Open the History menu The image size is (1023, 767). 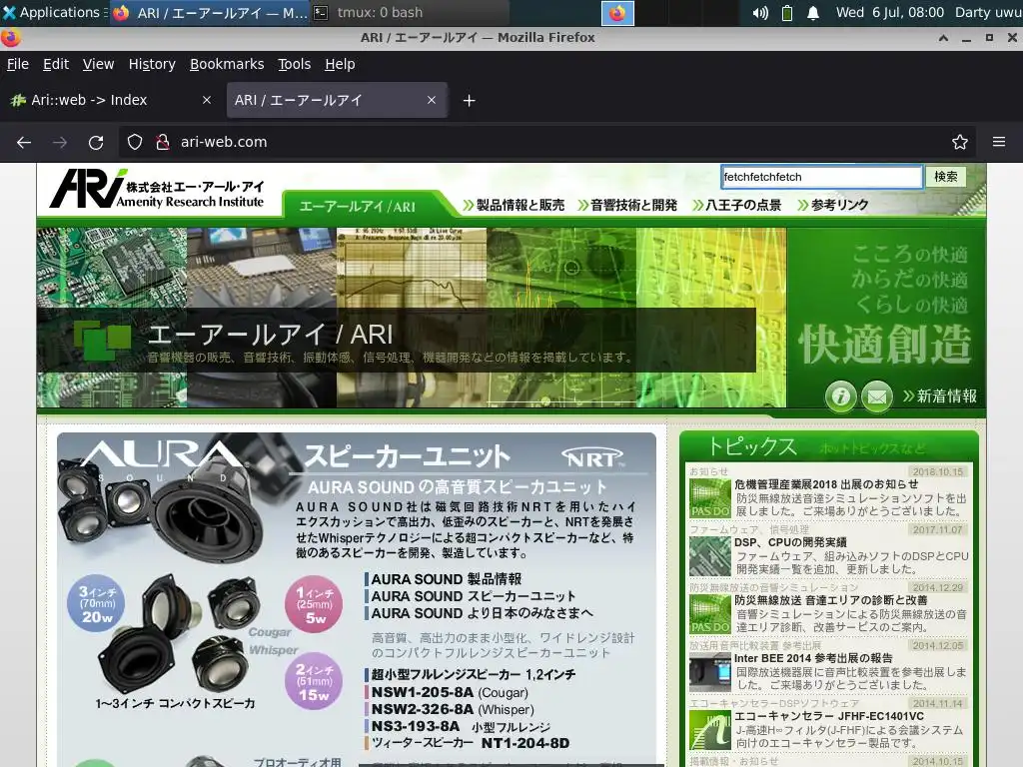[x=152, y=64]
